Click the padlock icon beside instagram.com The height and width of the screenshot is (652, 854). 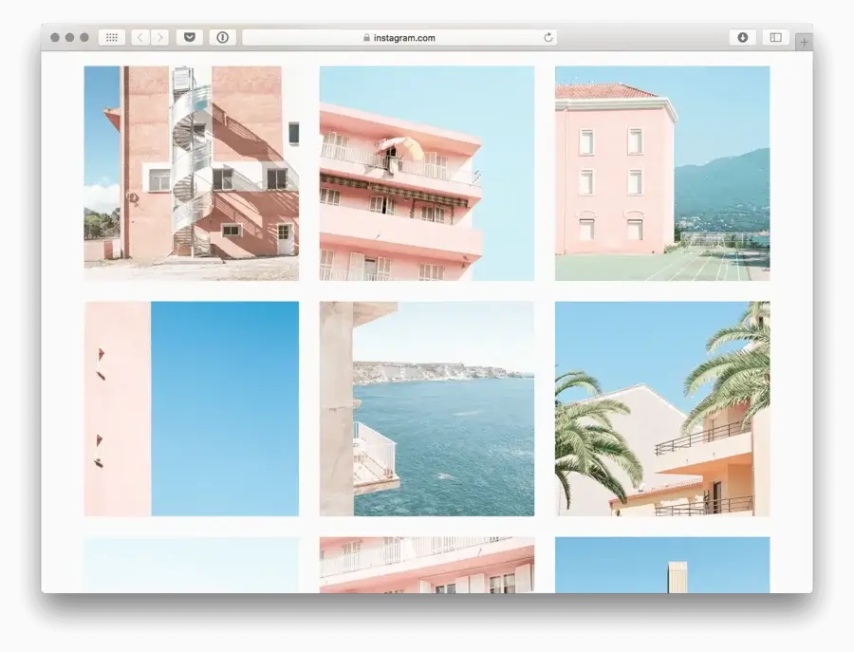click(x=366, y=38)
